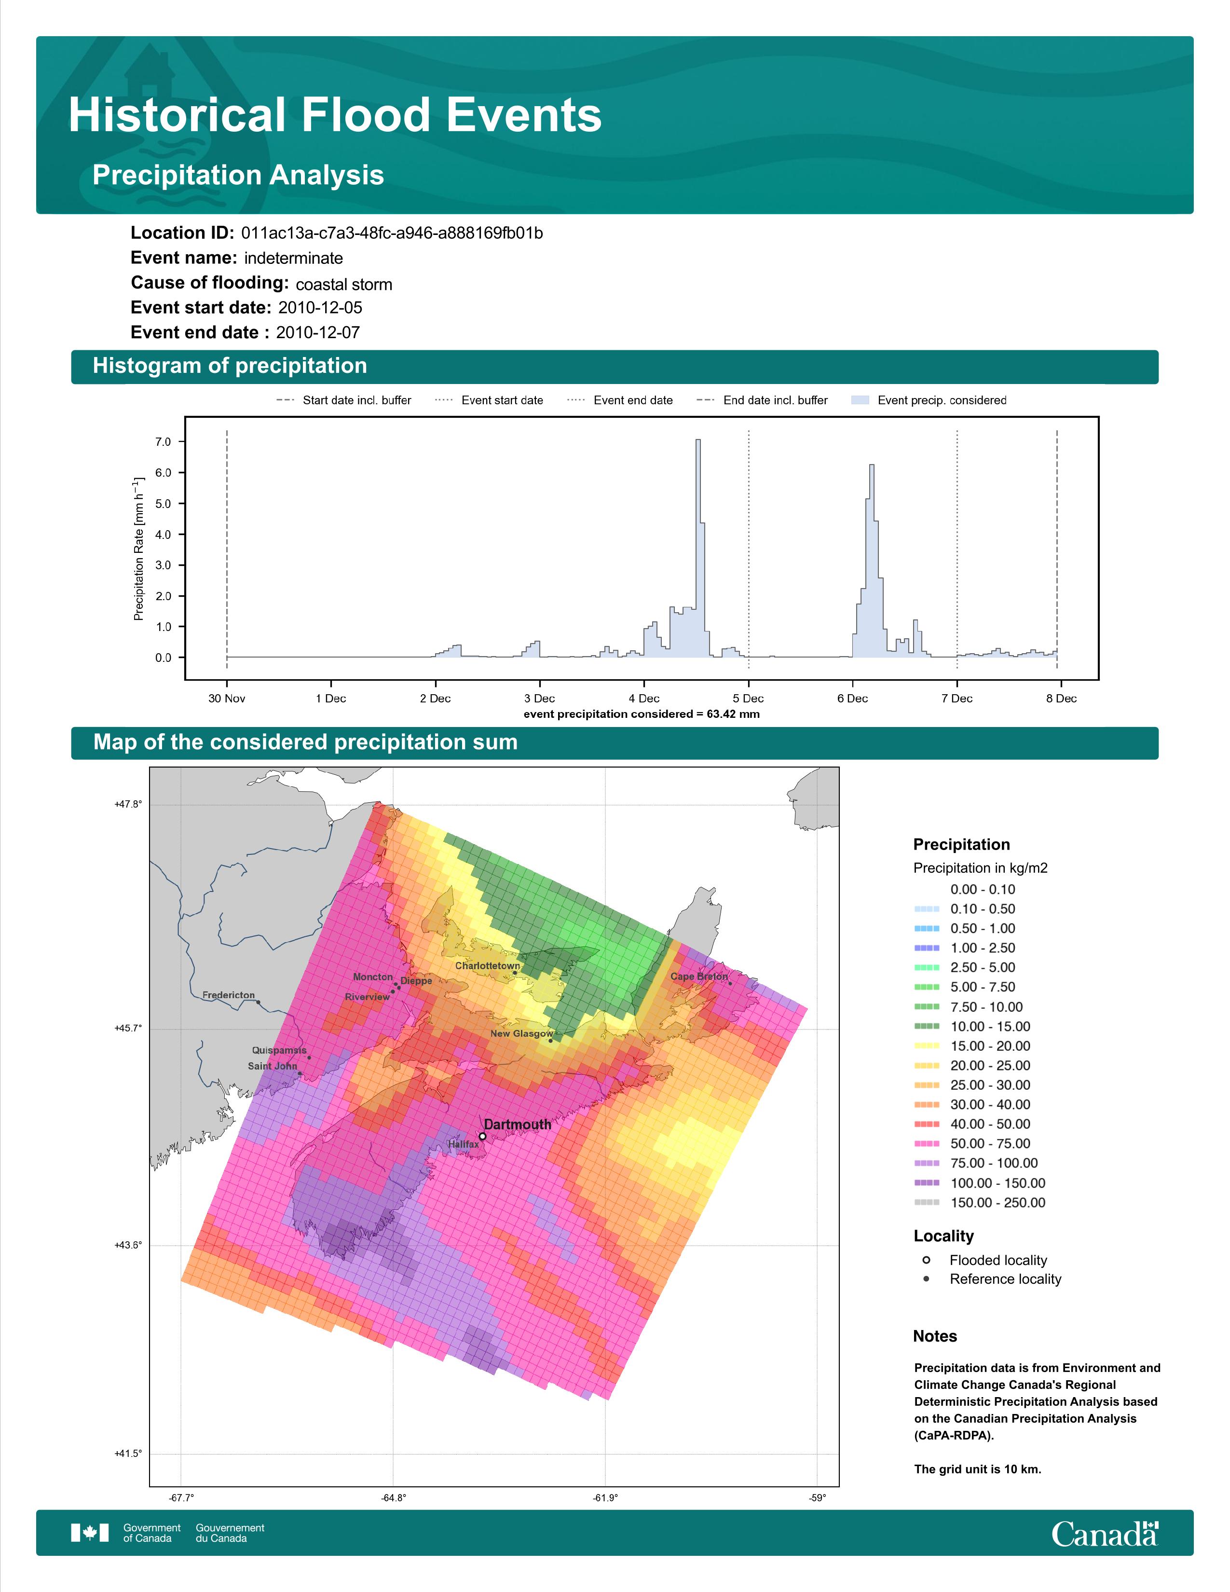Click the Reference locality dot symbol in legend

point(926,1278)
